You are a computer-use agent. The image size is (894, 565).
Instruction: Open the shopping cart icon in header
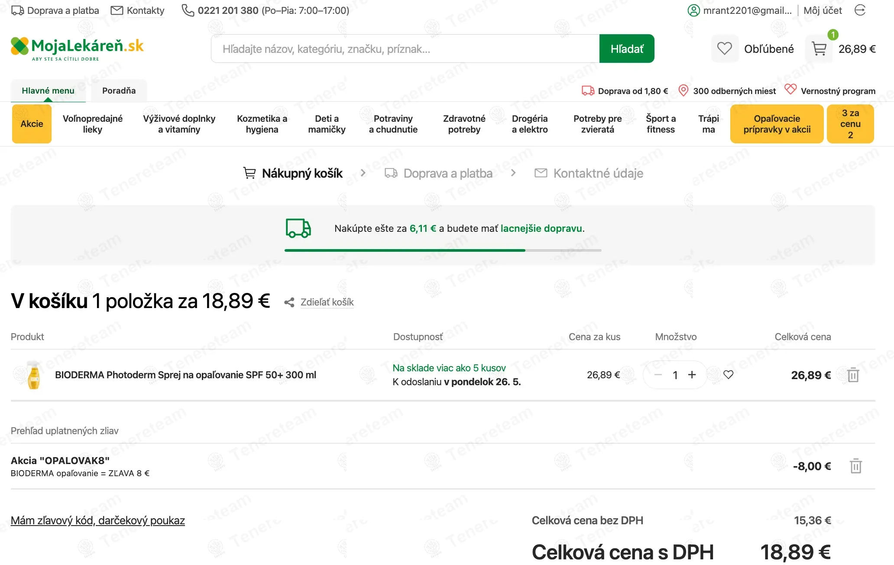pos(819,49)
